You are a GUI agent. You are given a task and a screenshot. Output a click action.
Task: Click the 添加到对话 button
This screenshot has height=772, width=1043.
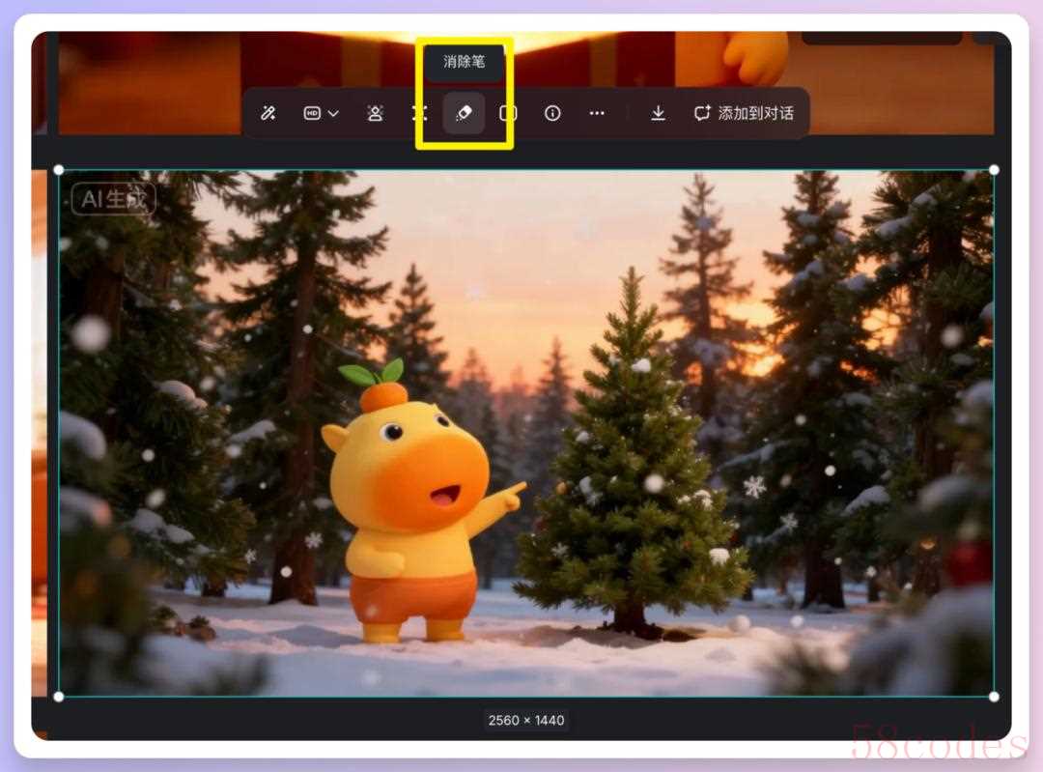pyautogui.click(x=744, y=113)
